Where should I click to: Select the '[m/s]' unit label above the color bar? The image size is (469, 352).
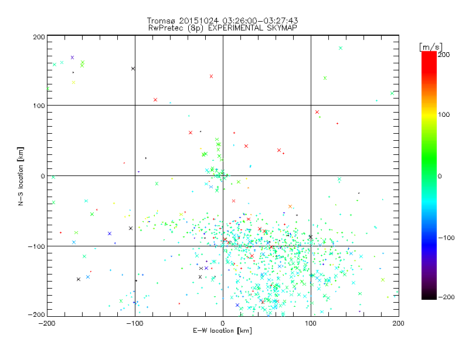coord(430,47)
